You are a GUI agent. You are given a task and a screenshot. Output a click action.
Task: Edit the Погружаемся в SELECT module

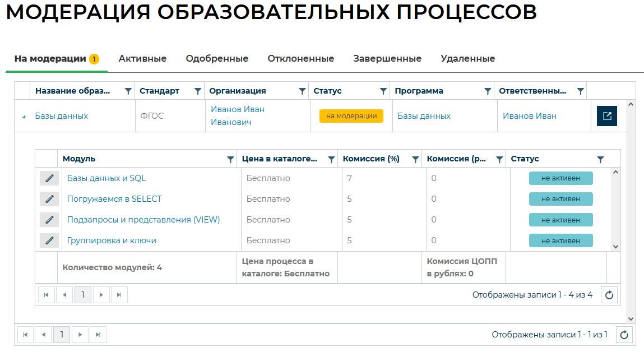[49, 199]
